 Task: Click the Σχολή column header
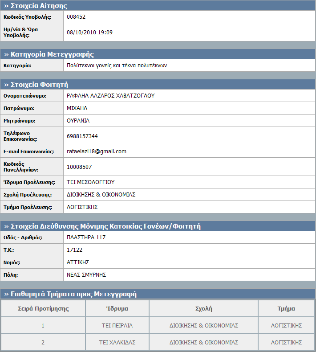pyautogui.click(x=204, y=309)
